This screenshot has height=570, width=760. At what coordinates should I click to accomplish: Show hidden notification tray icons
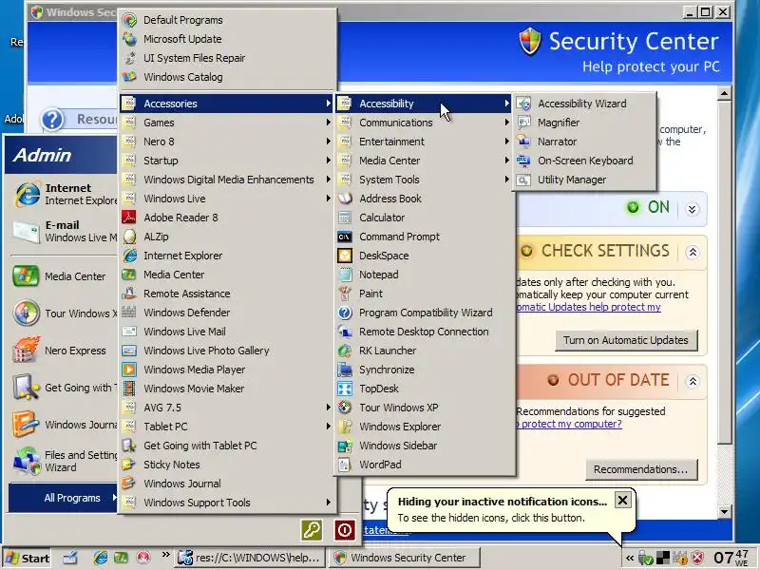630,558
